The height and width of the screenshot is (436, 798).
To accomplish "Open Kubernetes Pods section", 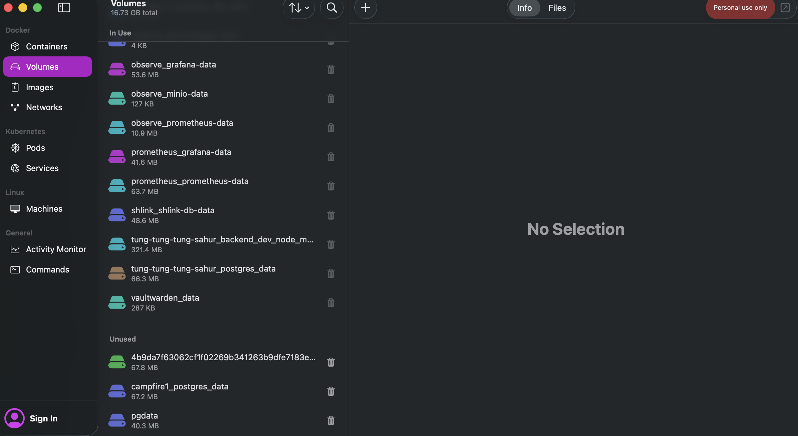I will pos(35,148).
